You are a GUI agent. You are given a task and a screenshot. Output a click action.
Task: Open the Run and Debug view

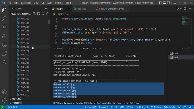(4, 36)
